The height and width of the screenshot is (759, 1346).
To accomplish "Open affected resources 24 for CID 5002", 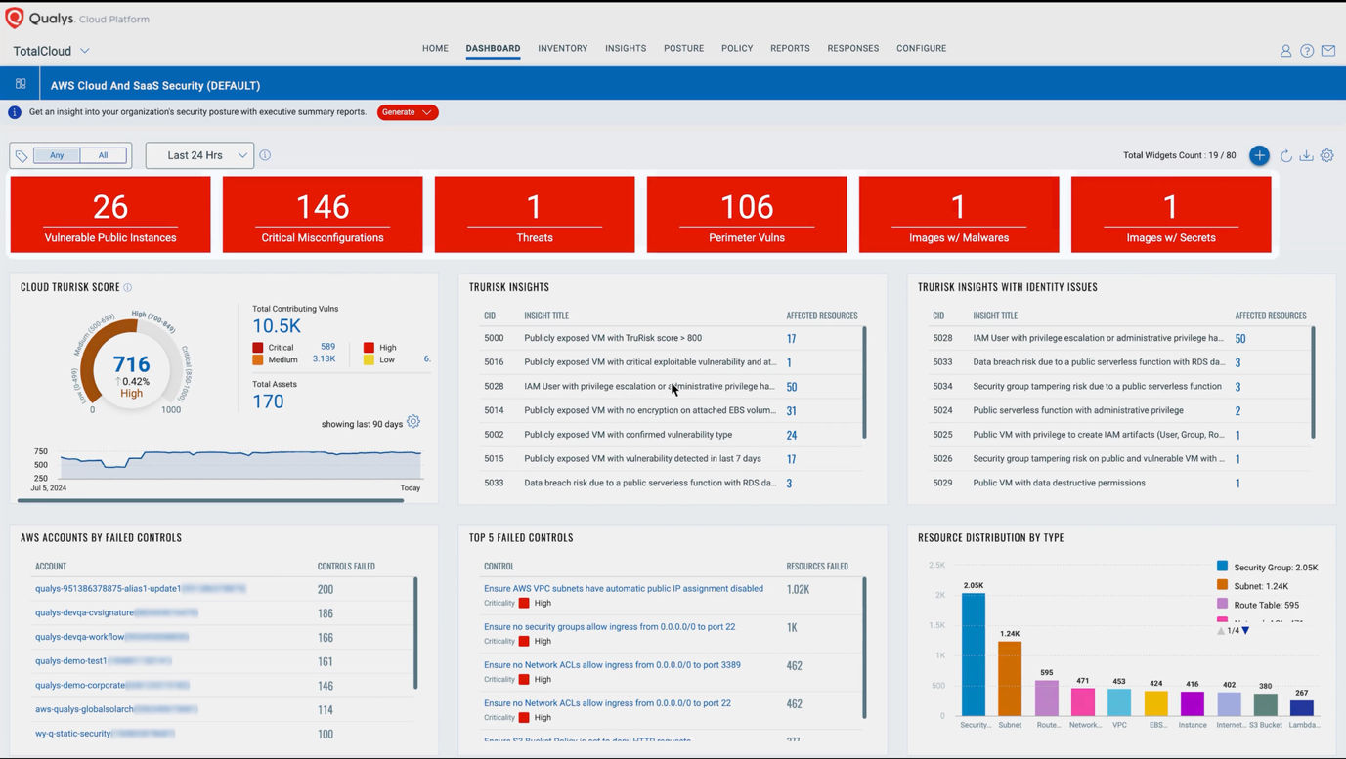I will coord(791,435).
